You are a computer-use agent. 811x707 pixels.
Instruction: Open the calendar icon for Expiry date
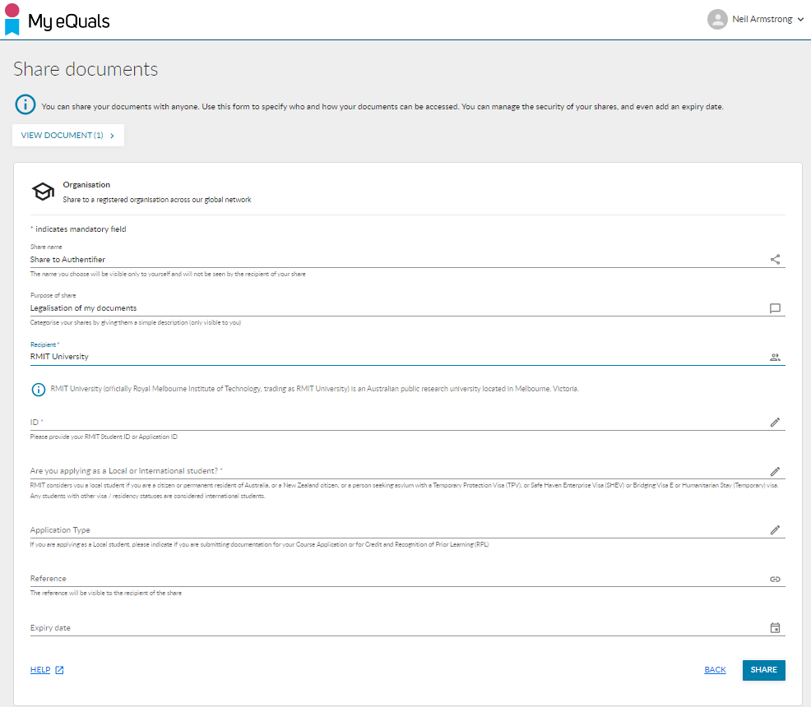[x=775, y=628]
